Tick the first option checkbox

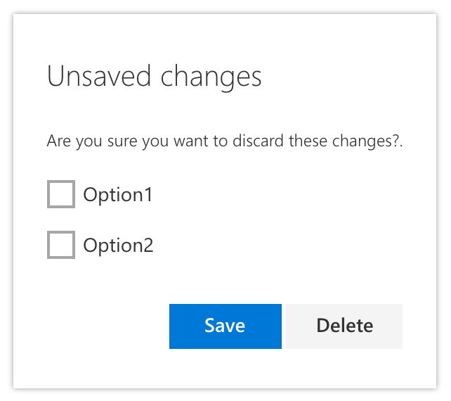click(x=61, y=194)
